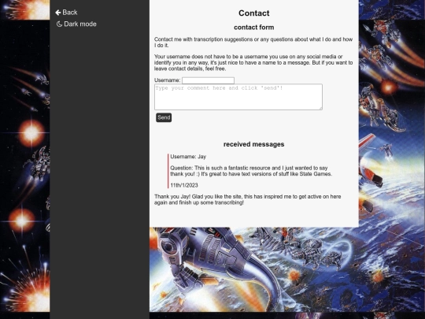Focus the Username input field
The height and width of the screenshot is (319, 425).
tap(208, 80)
